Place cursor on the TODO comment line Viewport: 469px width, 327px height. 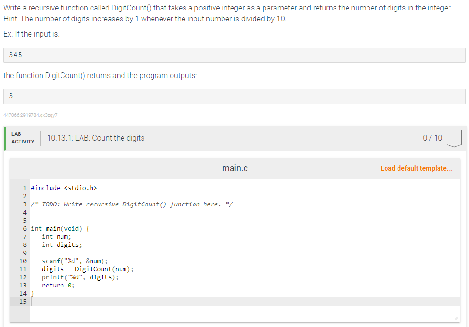132,204
